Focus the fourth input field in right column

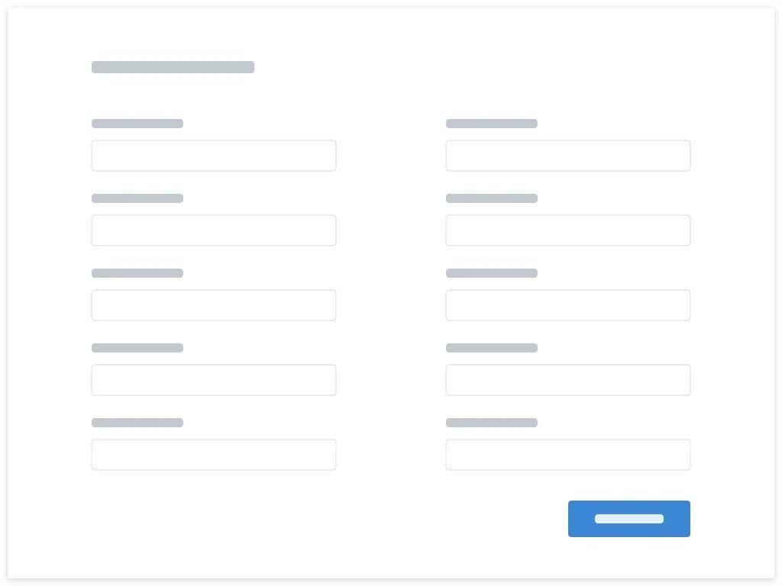[x=568, y=380]
